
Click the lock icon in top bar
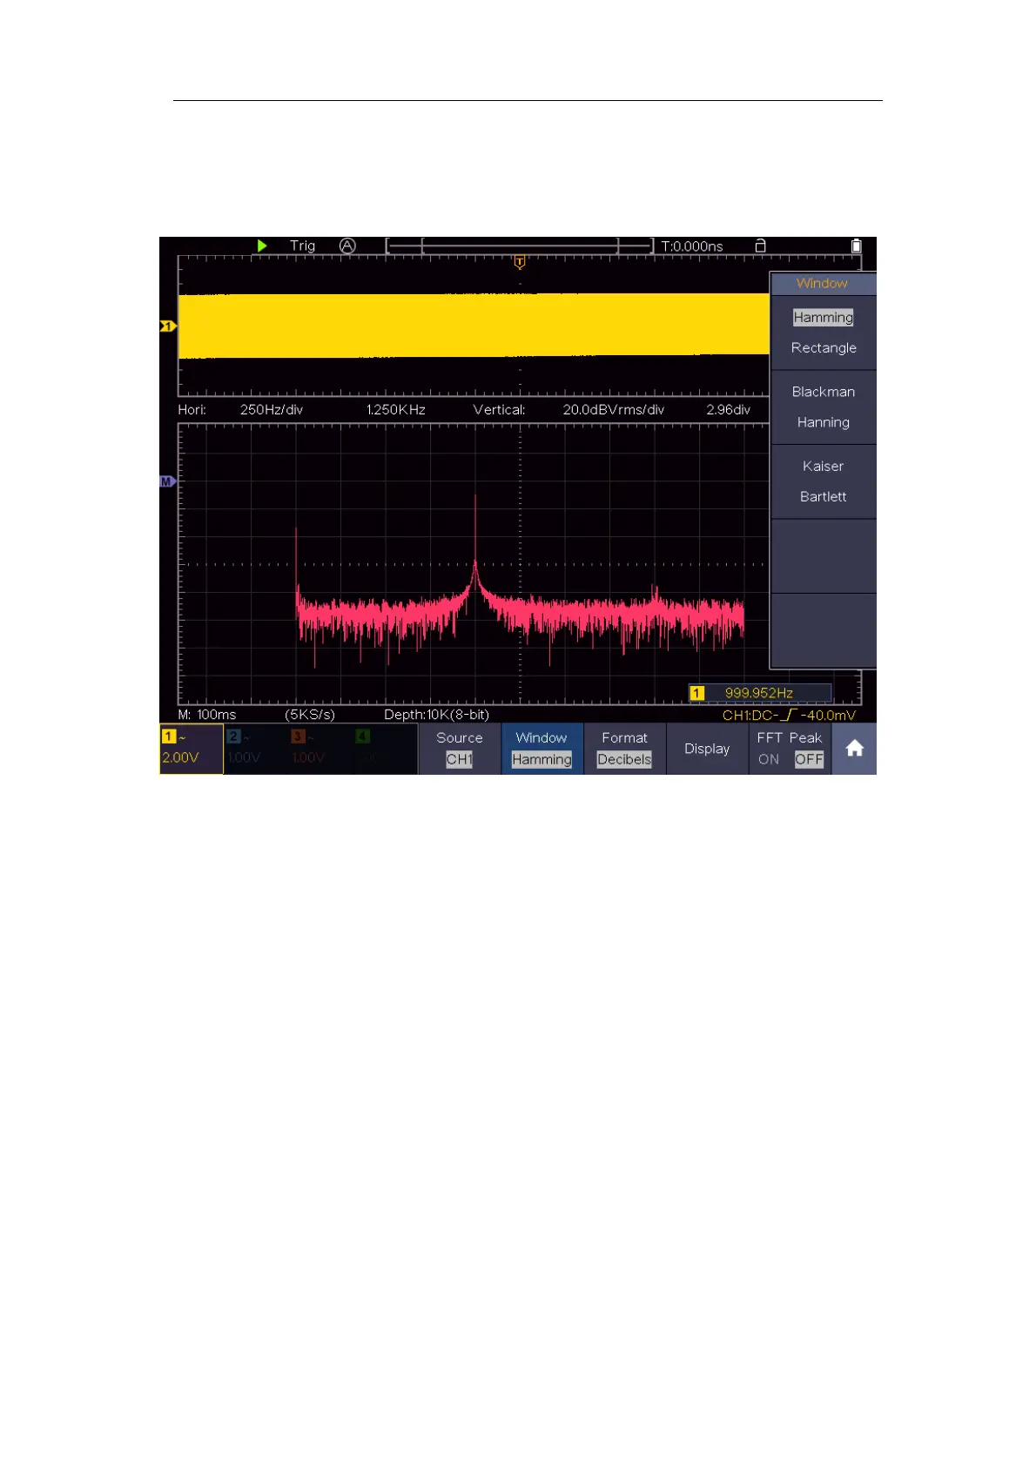pos(760,245)
